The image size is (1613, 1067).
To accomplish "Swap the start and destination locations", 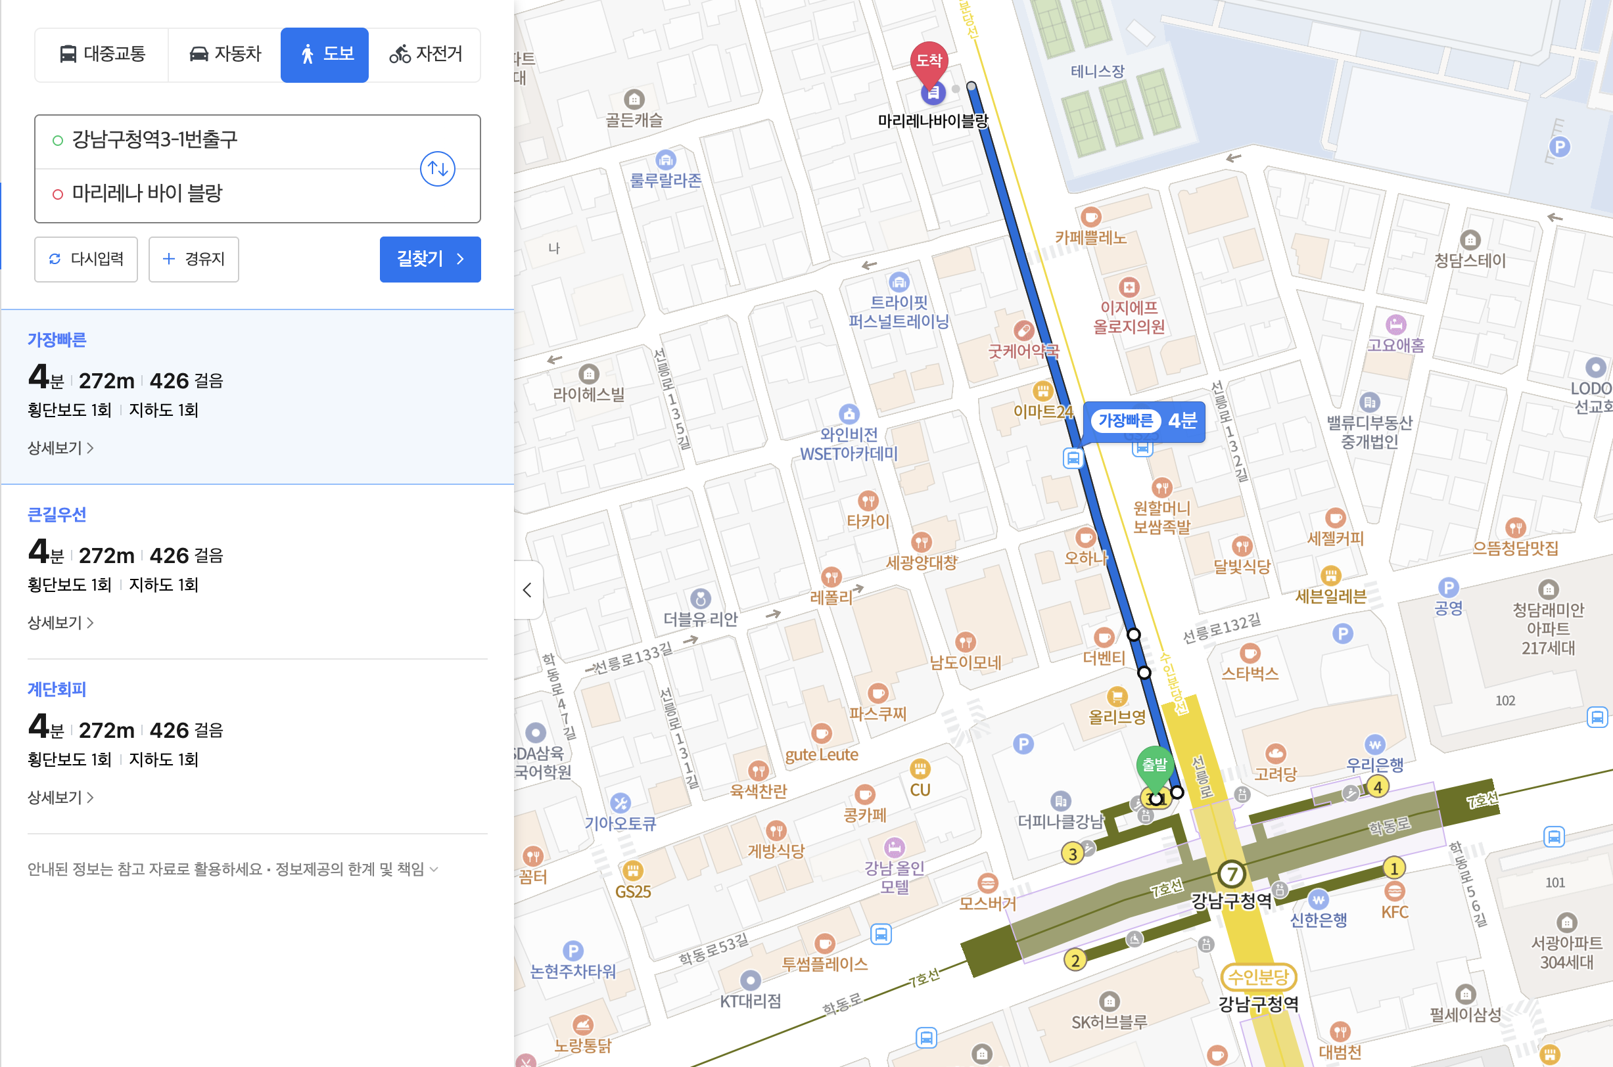I will (x=437, y=168).
